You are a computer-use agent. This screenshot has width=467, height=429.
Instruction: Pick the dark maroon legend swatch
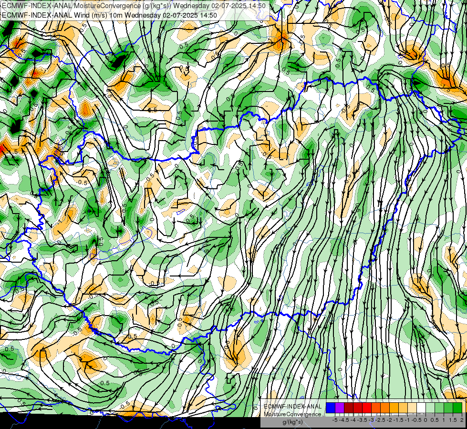[349, 408]
